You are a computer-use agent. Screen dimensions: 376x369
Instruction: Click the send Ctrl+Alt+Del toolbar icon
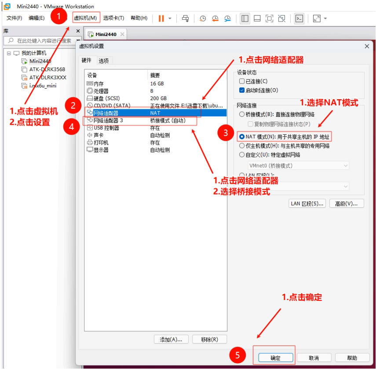(x=185, y=18)
